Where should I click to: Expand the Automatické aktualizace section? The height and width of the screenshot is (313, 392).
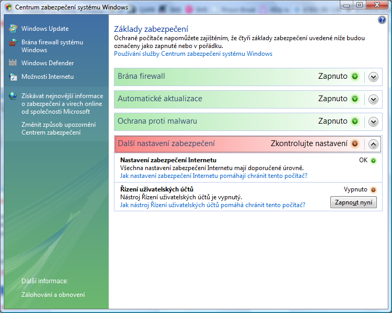[x=373, y=99]
